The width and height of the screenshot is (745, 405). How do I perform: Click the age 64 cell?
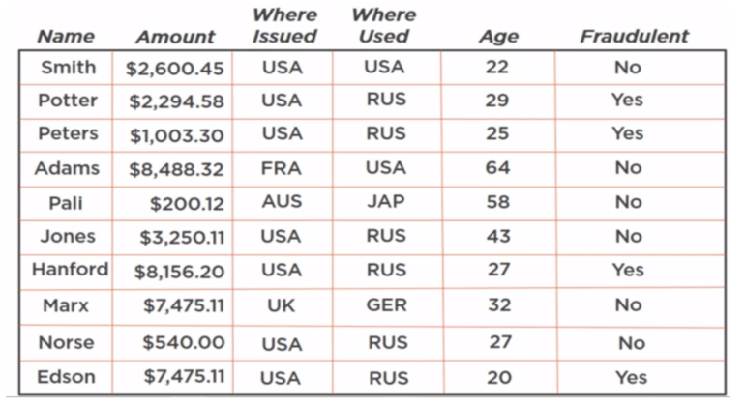pyautogui.click(x=498, y=168)
